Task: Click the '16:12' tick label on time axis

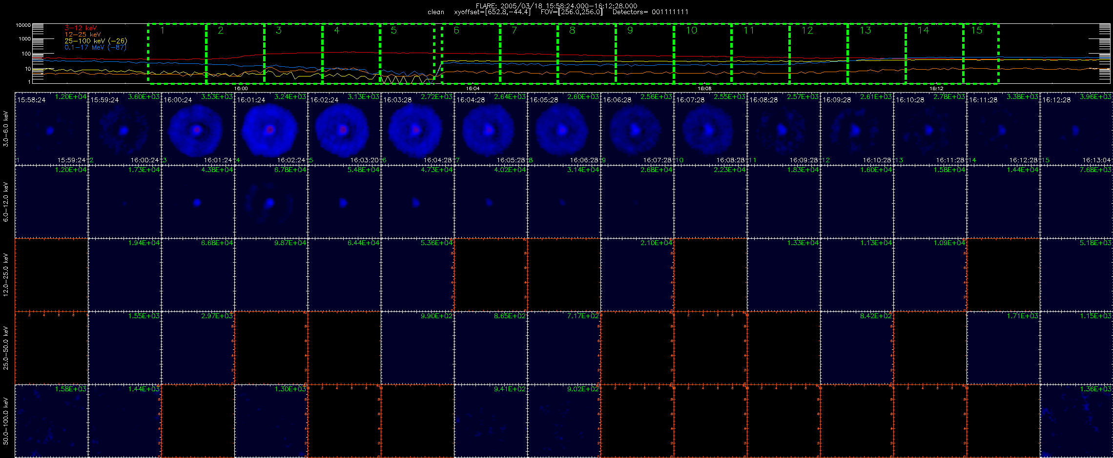Action: pos(936,89)
